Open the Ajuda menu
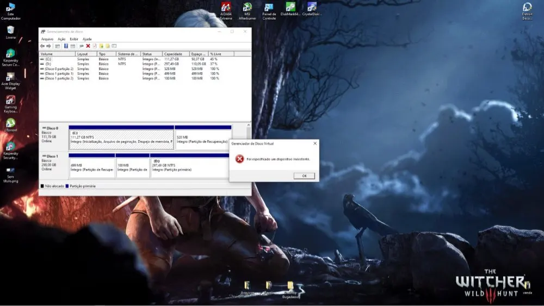Viewport: 544px width, 306px height. [87, 39]
